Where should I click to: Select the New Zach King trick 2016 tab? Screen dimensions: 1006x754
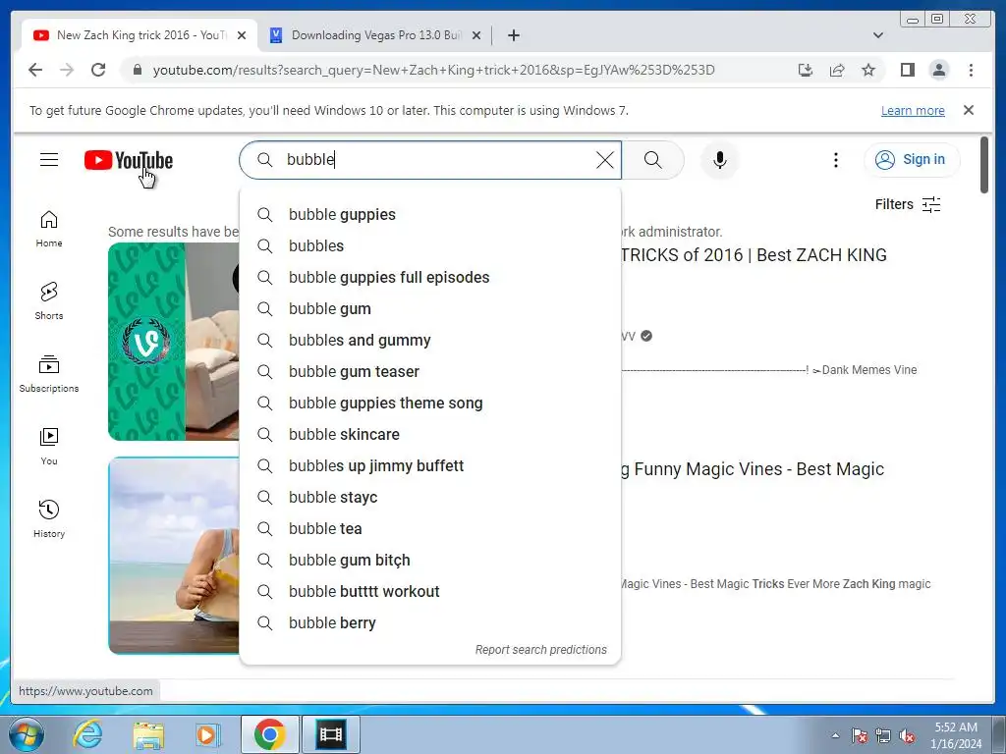coord(140,35)
